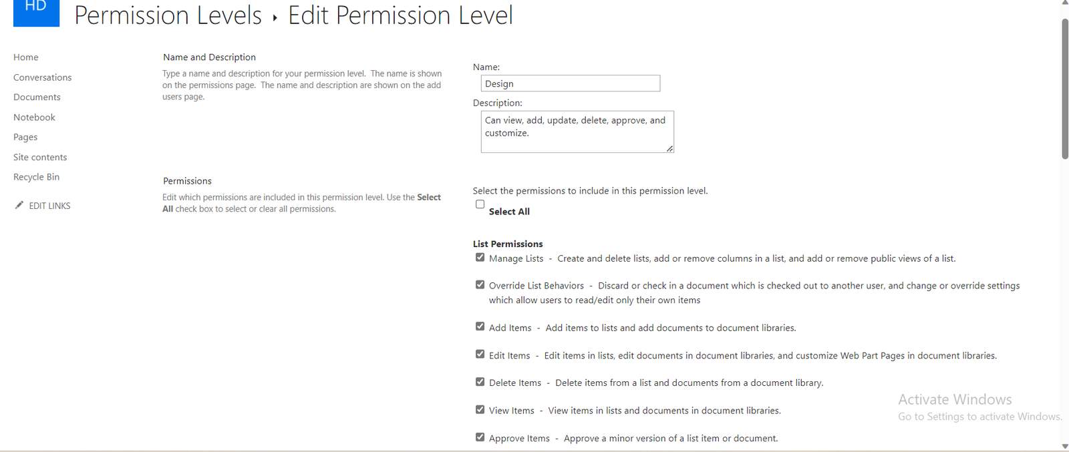Toggle the Add Items checkbox
1069x452 pixels.
tap(480, 327)
